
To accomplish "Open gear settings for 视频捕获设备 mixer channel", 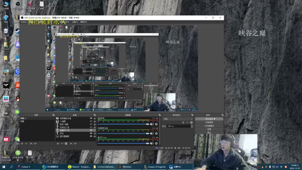I will pos(156,134).
